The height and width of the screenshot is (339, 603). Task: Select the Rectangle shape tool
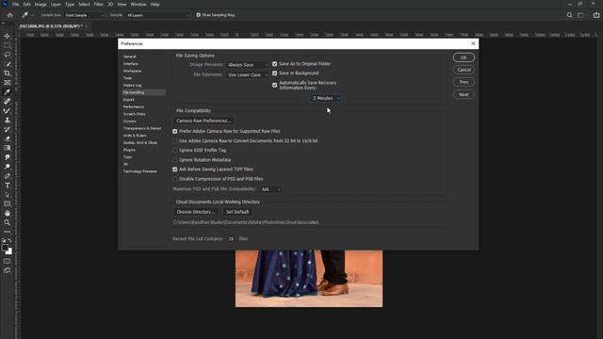click(7, 203)
